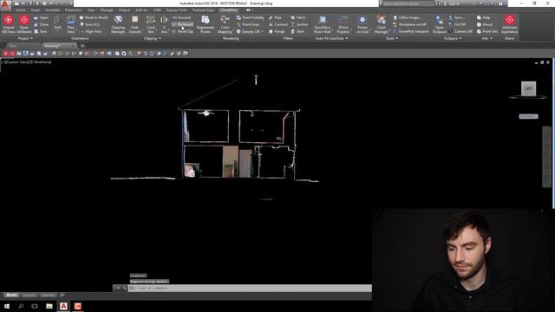Click the Forward clip button

pos(181,17)
